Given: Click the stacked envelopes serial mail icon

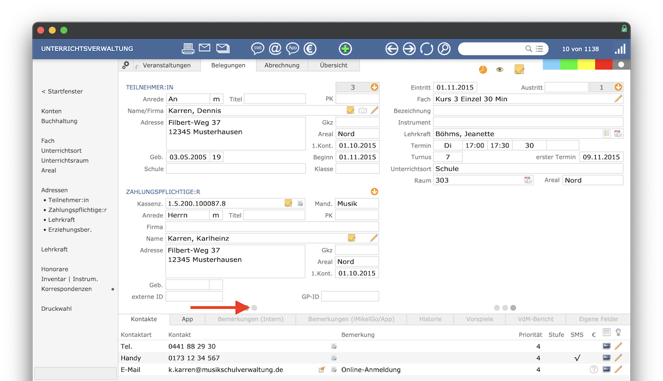Looking at the screenshot, I should pos(223,48).
